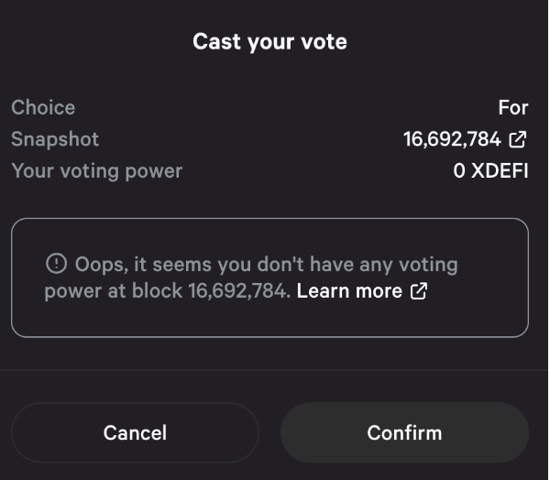Open the snapshot 16,692,784 link in the Snapshot row
The height and width of the screenshot is (480, 550).
pyautogui.click(x=452, y=139)
